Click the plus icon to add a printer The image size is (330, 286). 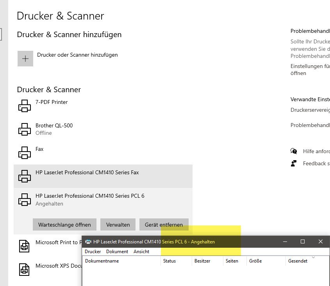25,59
